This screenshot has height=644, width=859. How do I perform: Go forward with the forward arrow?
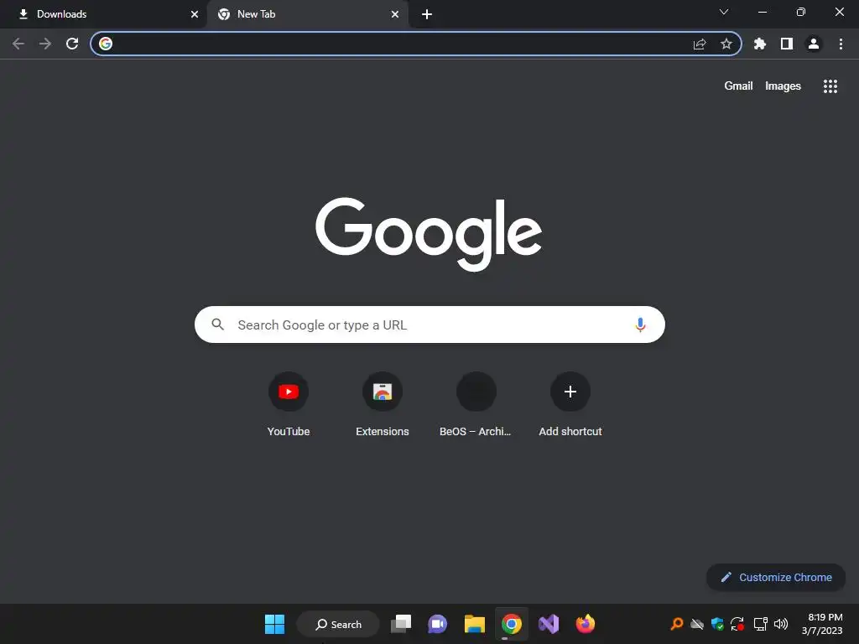(x=45, y=44)
